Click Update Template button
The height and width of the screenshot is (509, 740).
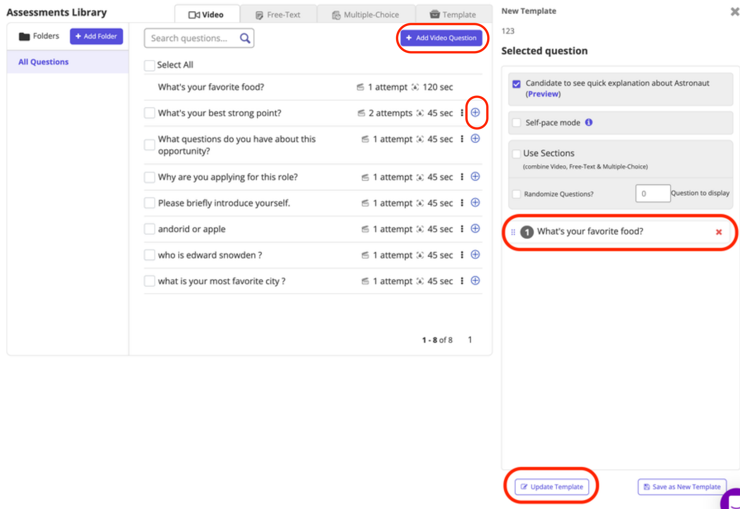552,487
